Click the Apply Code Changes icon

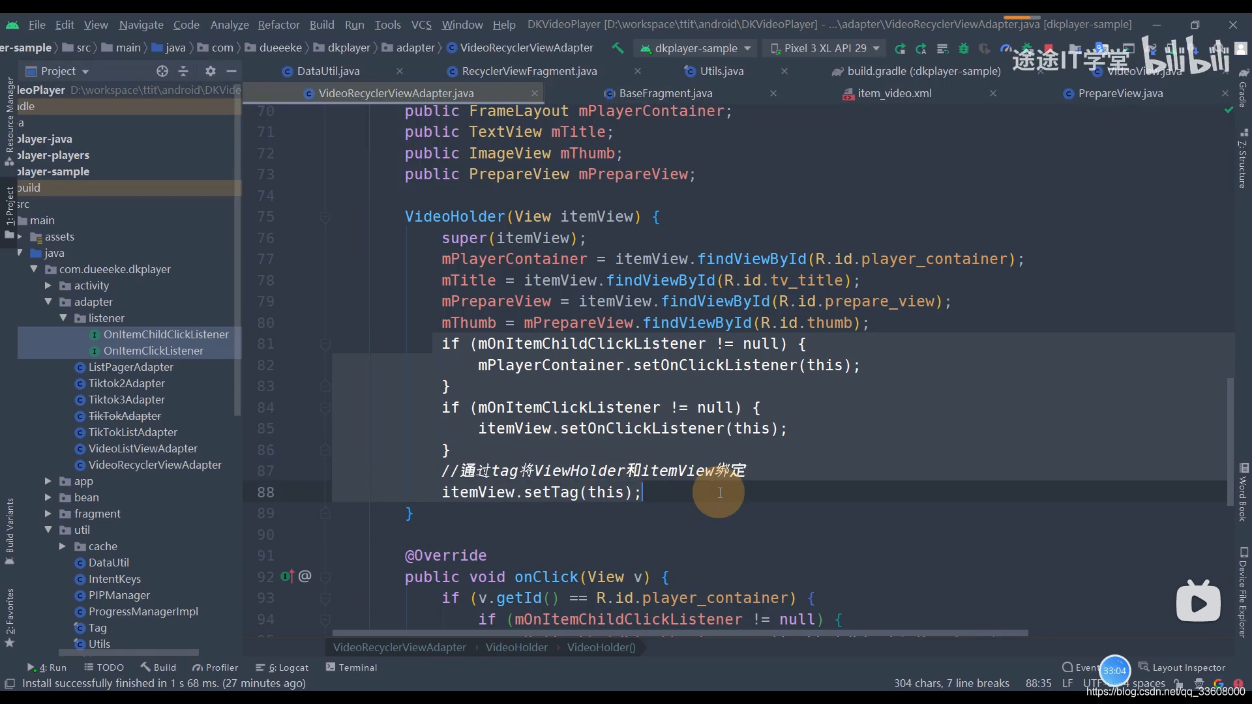click(x=942, y=48)
